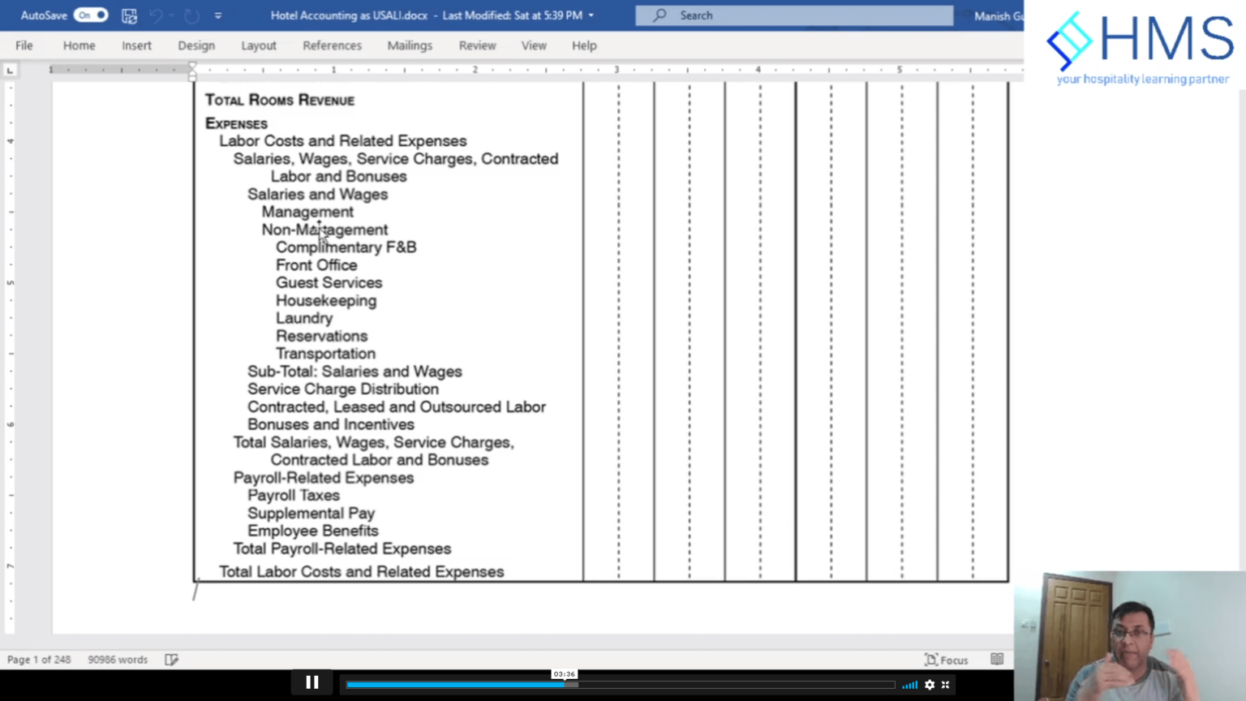The height and width of the screenshot is (701, 1246).
Task: Expand the document title Last Modified dropdown
Action: coord(591,15)
